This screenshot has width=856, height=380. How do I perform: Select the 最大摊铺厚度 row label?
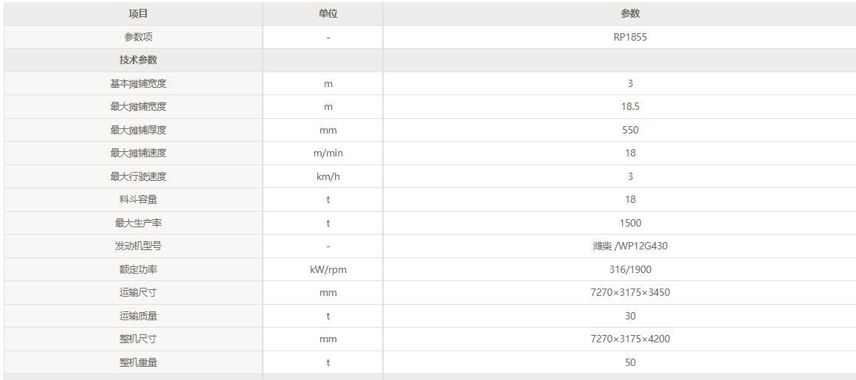138,130
